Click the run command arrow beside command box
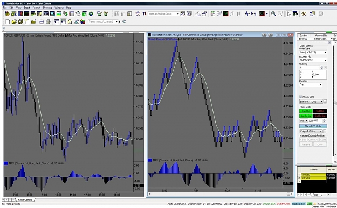337x208 pixels. 120,21
